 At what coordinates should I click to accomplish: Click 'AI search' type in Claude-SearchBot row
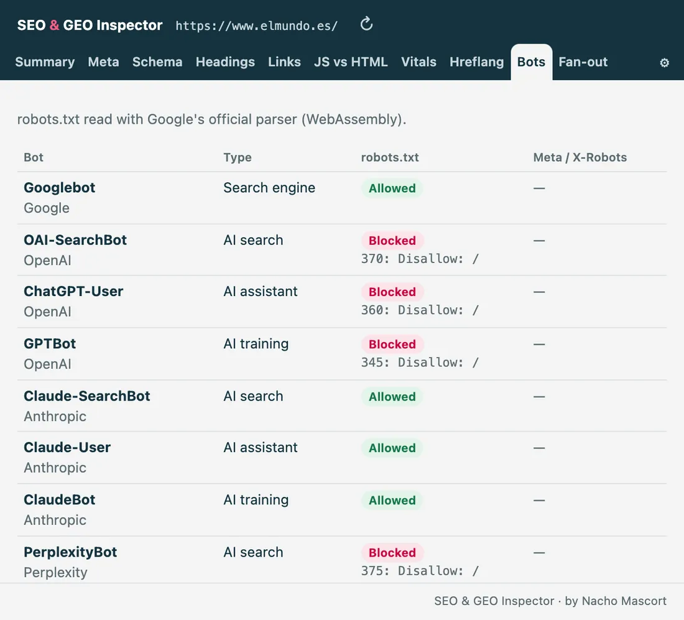coord(253,396)
